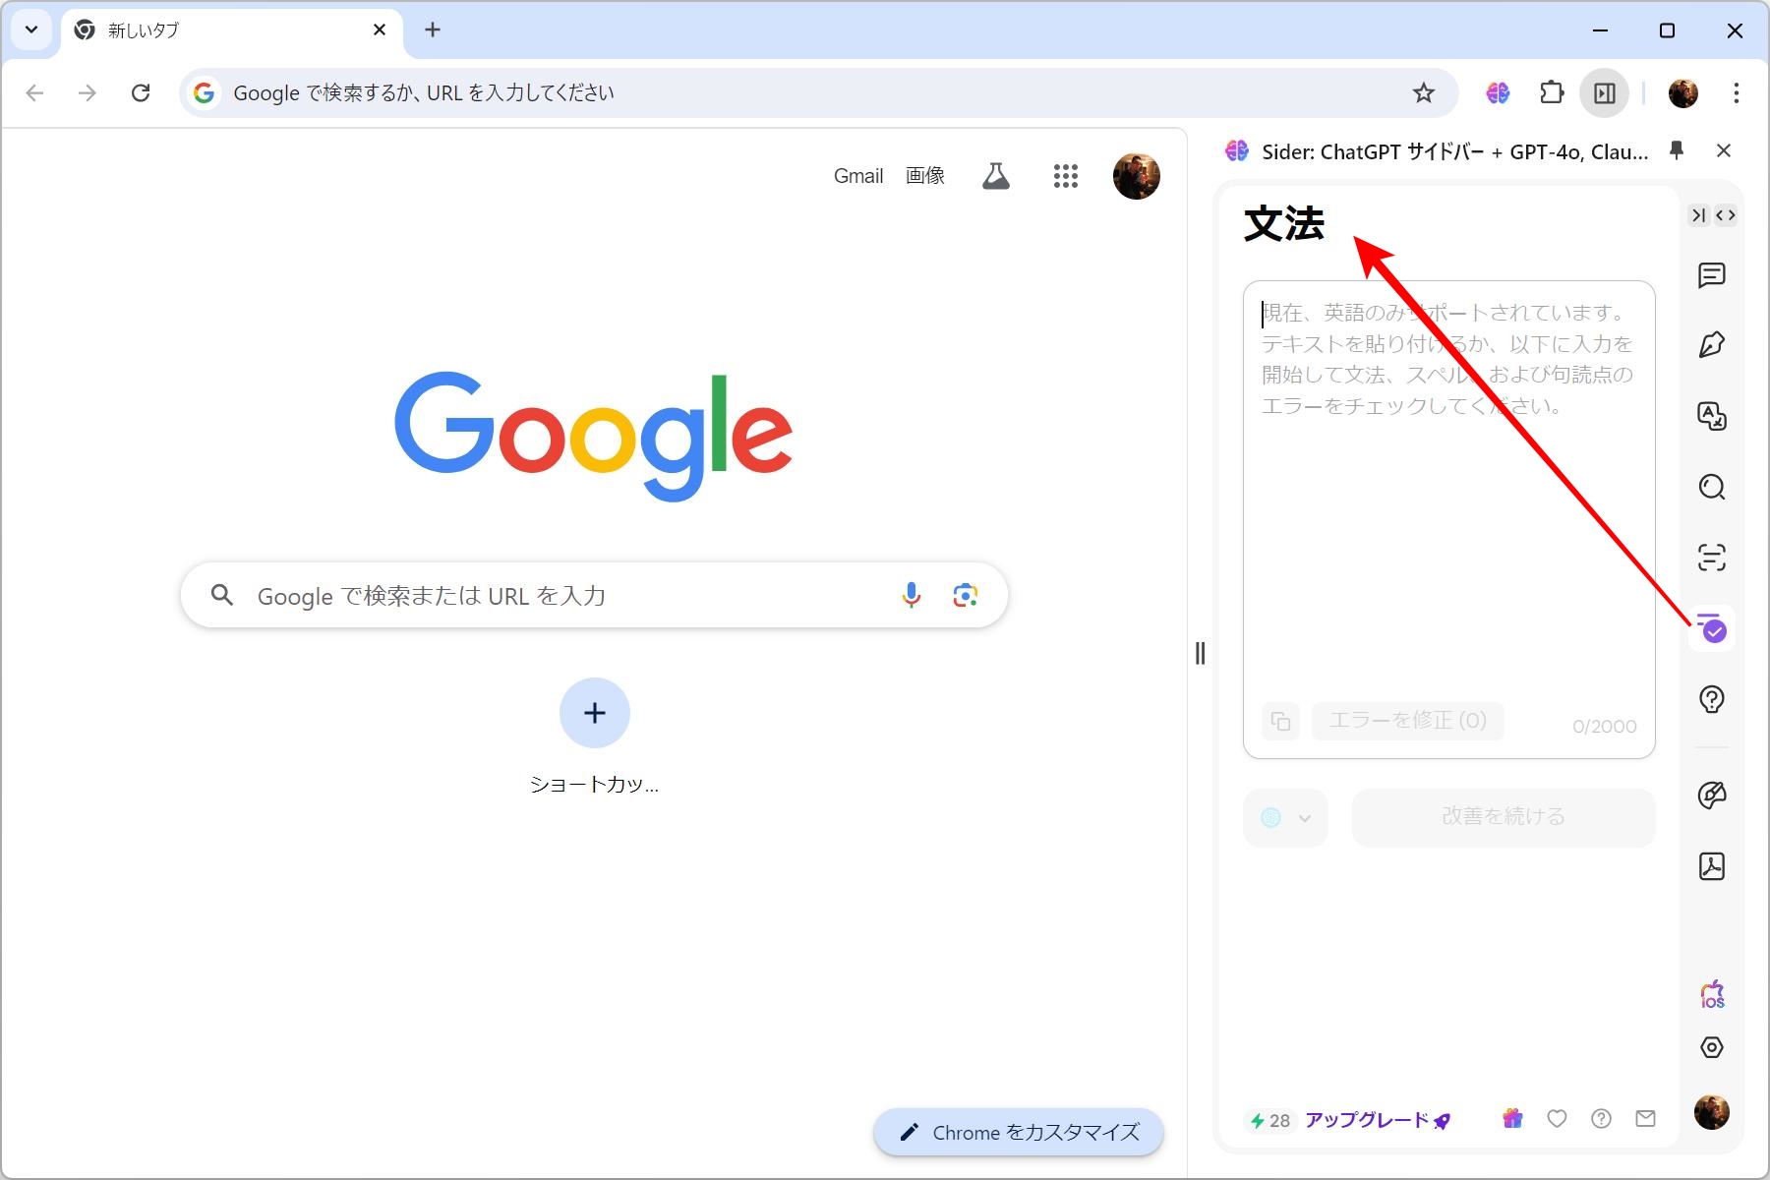
Task: Select the 新しいタブ tab
Action: [232, 30]
